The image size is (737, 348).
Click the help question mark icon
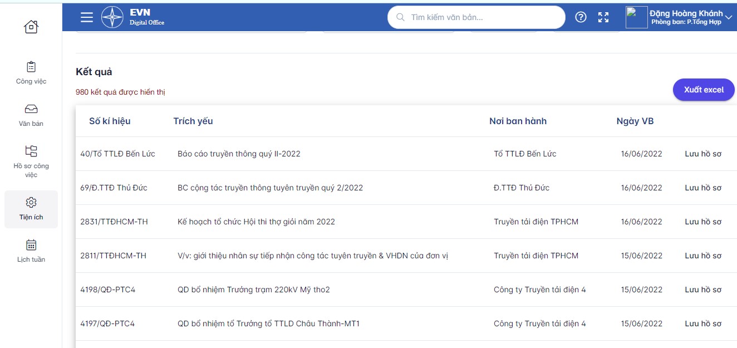[x=581, y=17]
